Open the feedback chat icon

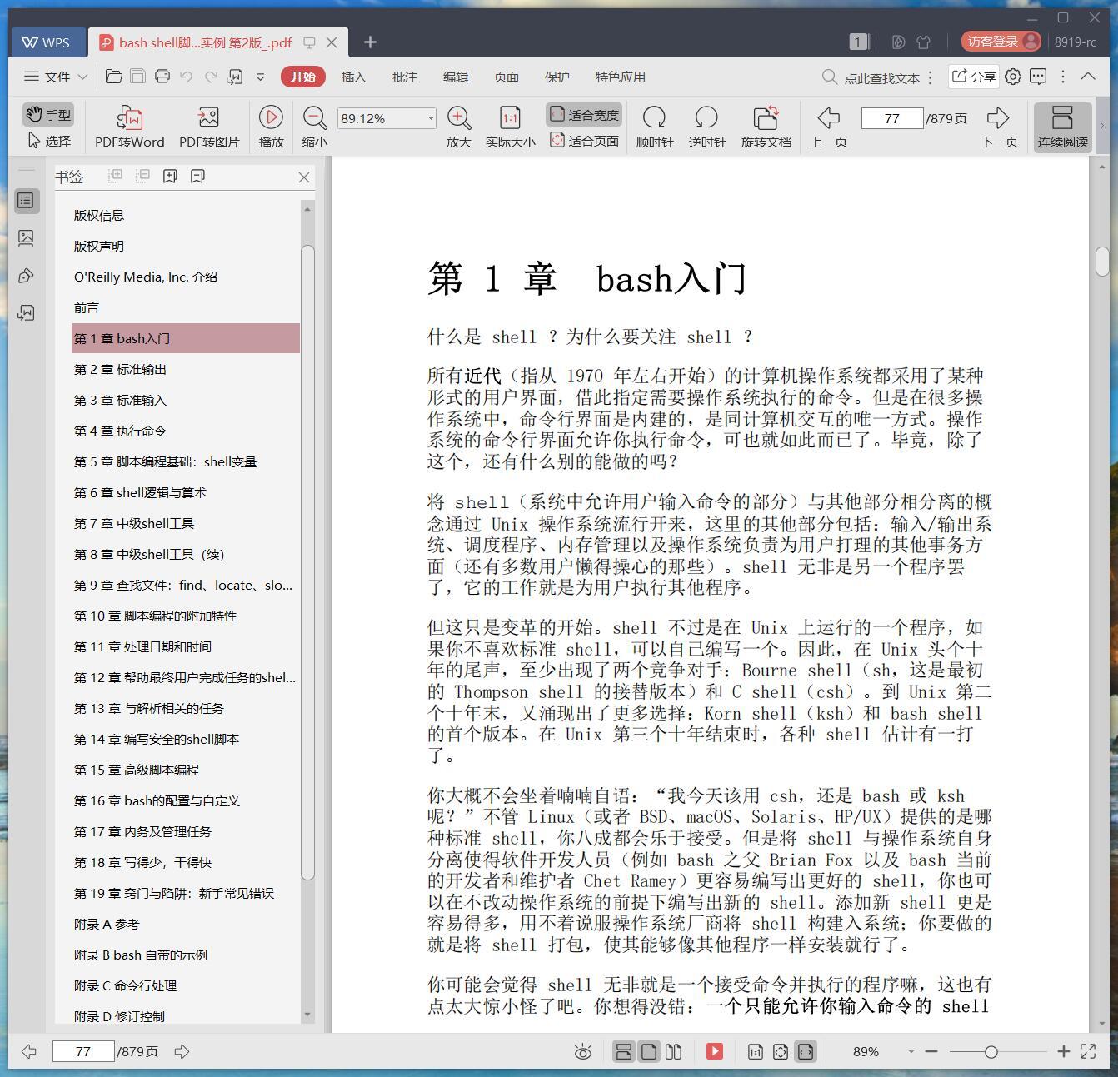(1038, 77)
